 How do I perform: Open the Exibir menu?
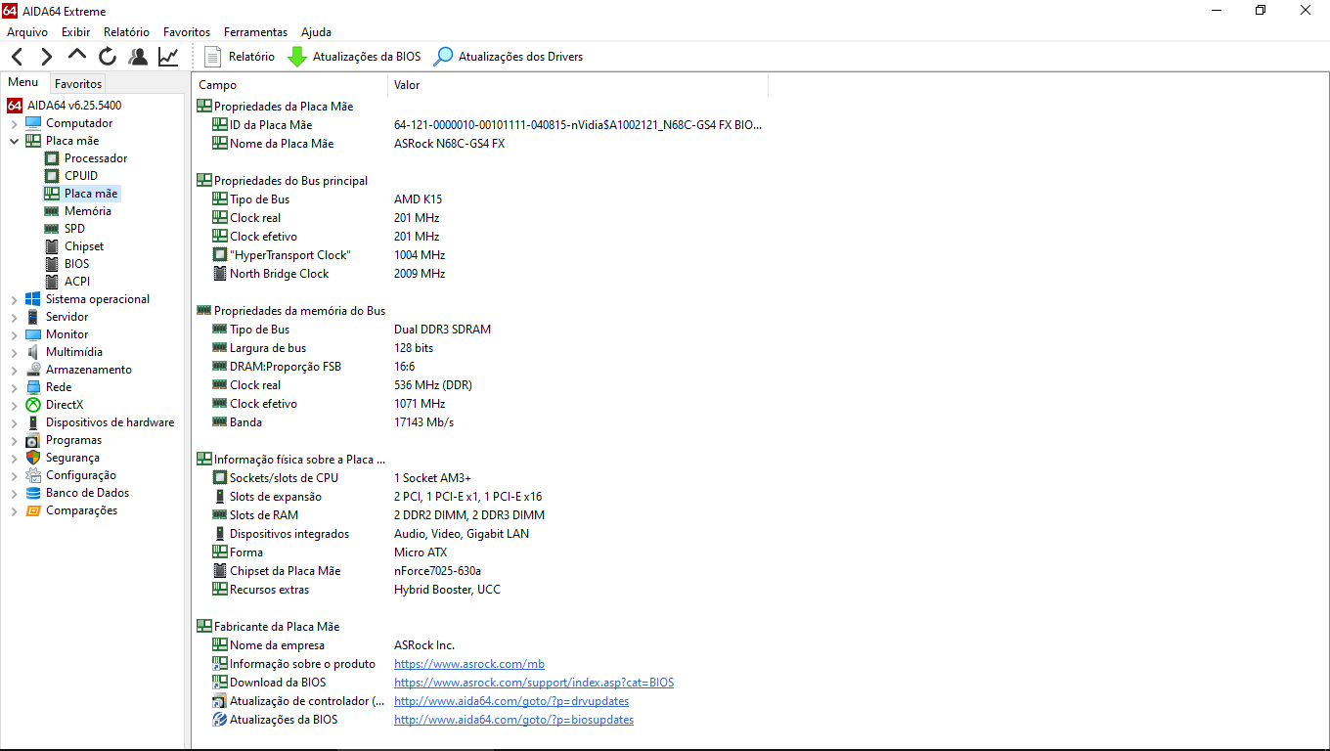[x=75, y=32]
